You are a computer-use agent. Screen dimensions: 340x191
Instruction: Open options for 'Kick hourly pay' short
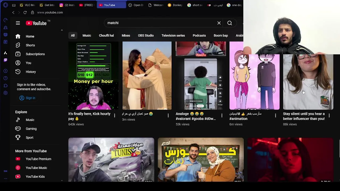(x=114, y=115)
